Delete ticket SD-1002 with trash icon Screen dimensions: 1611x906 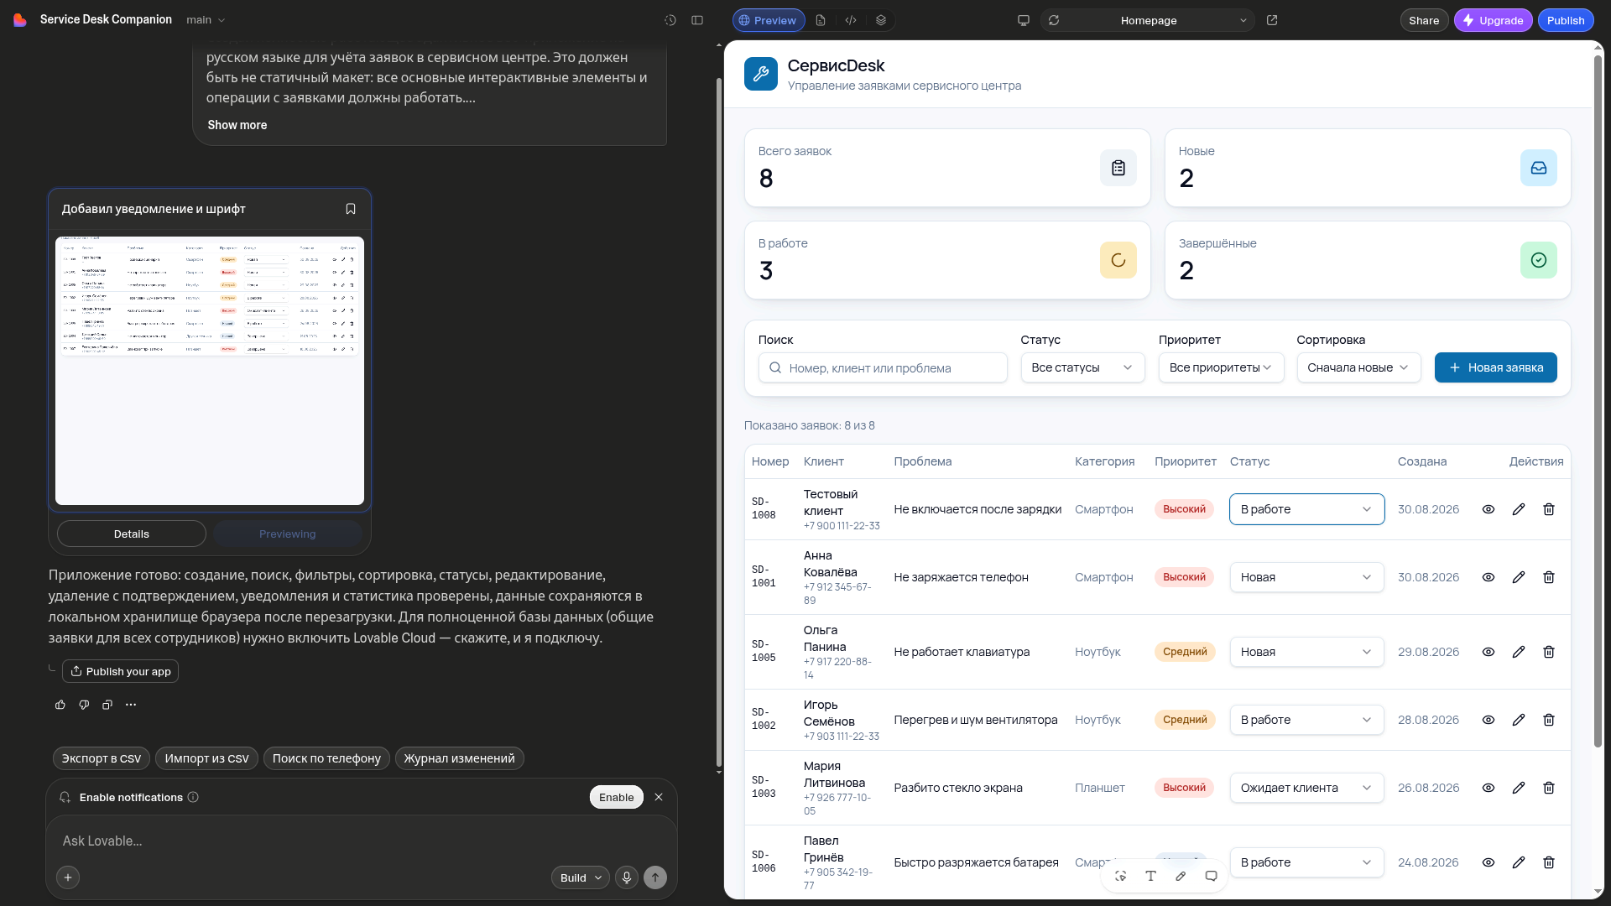(x=1549, y=720)
